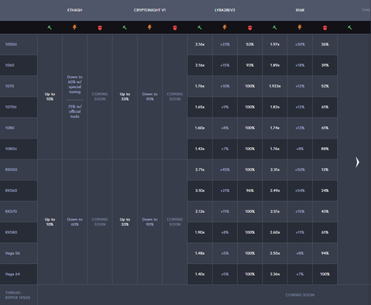Screen dimensions: 371x305
Task: Click the orange lightning icon under CRYPTONIGHT V1
Action: (x=150, y=27)
